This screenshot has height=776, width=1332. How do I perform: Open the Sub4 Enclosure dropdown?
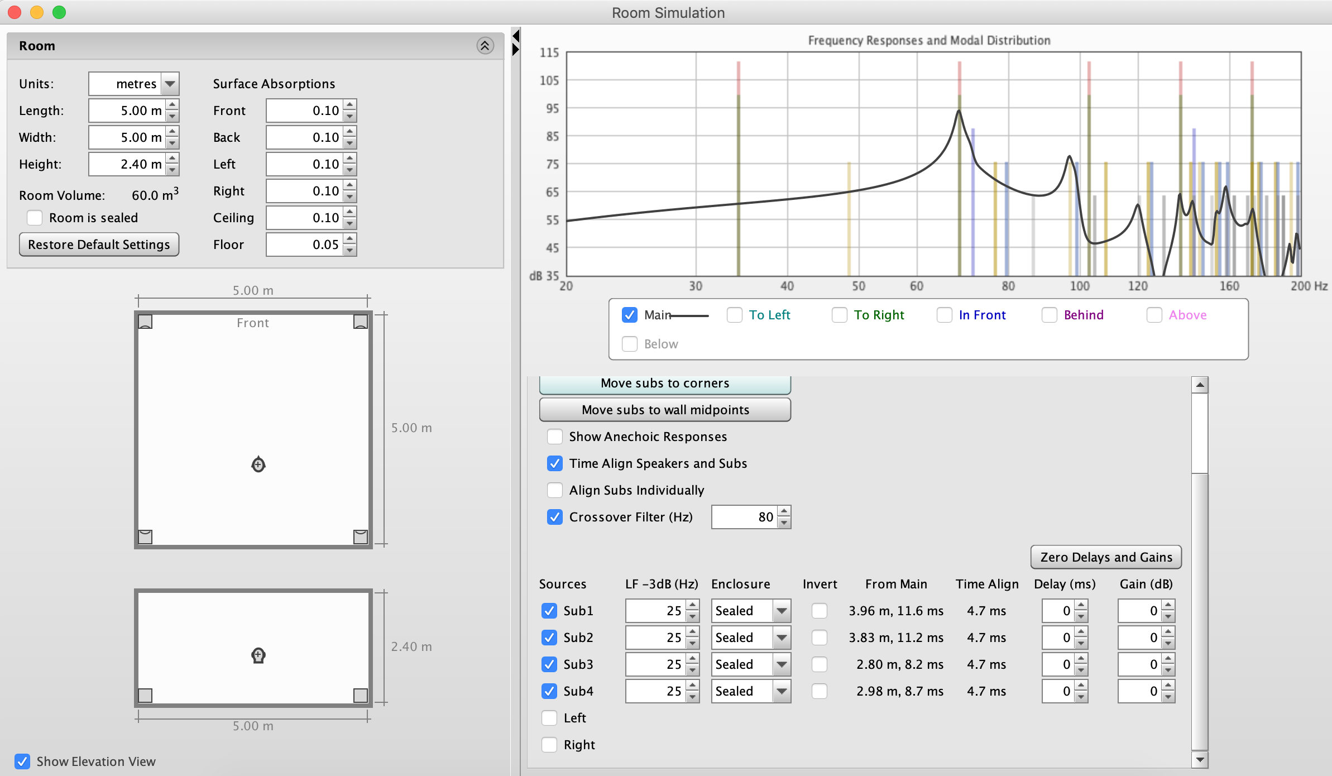pos(782,691)
